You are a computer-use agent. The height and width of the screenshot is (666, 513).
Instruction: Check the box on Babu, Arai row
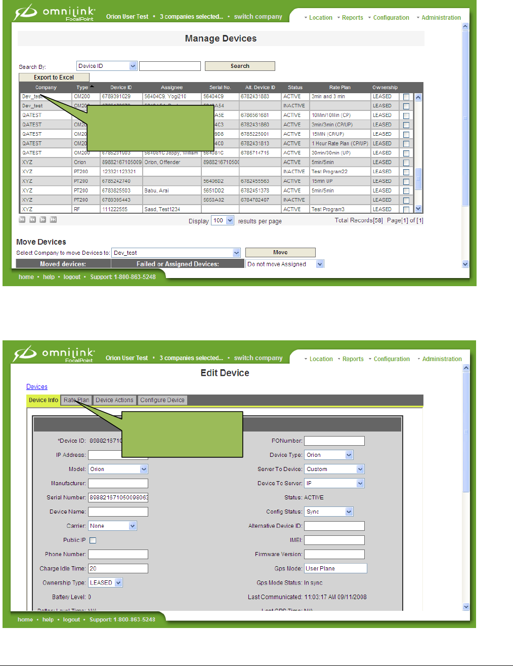[x=406, y=191]
